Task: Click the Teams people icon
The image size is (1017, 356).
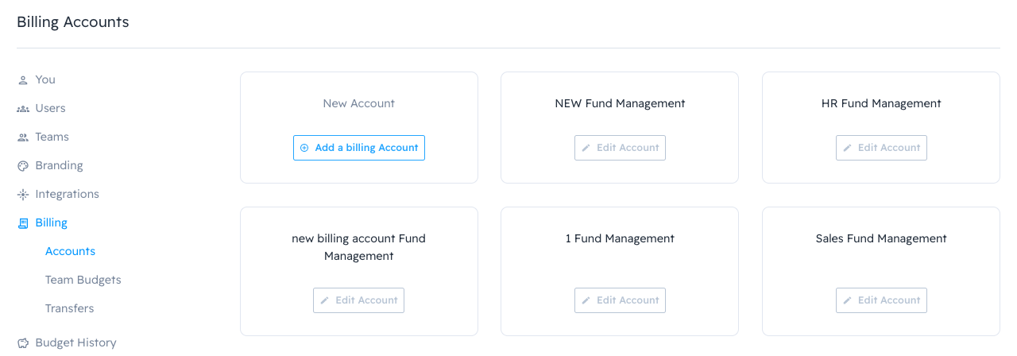Action: (23, 137)
